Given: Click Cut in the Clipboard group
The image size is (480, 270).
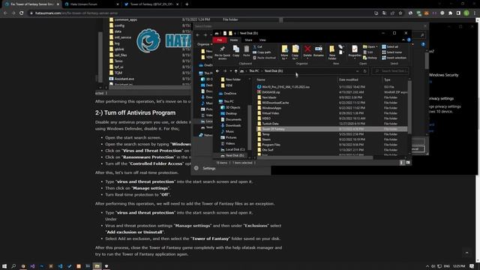Looking at the screenshot, I should coord(258,46).
